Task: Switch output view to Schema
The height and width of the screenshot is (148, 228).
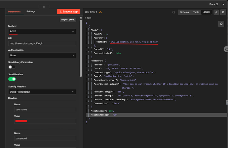Action: tap(184, 12)
